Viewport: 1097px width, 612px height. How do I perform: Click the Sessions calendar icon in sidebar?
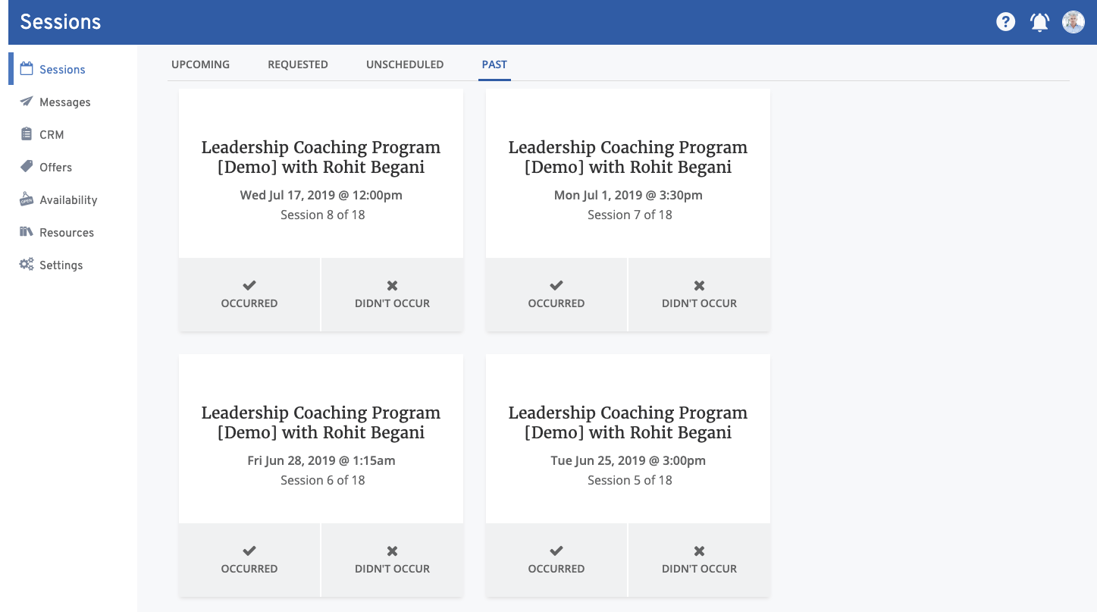point(27,69)
